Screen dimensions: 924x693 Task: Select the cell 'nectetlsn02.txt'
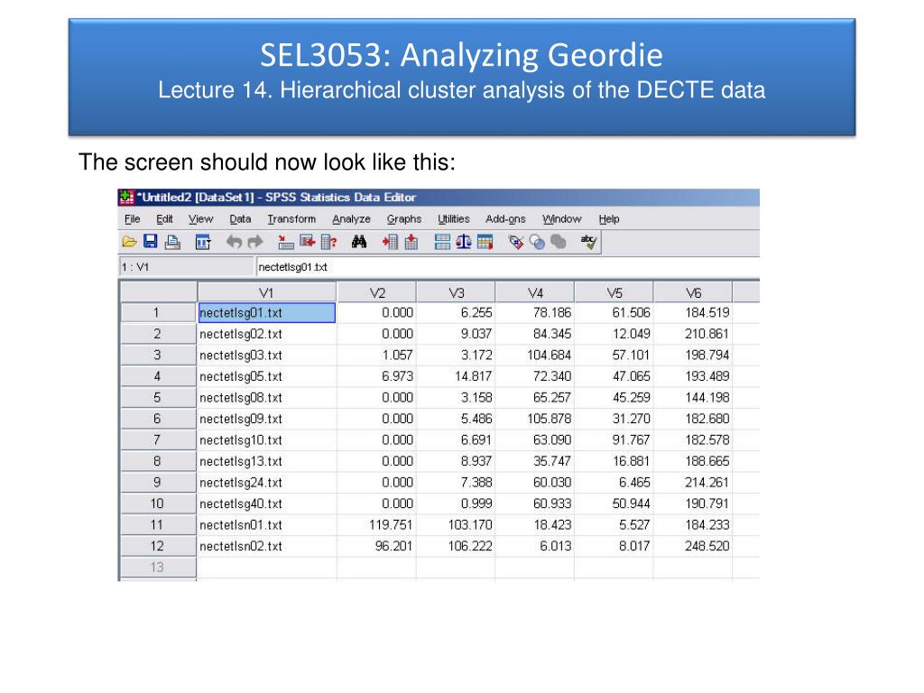(267, 546)
